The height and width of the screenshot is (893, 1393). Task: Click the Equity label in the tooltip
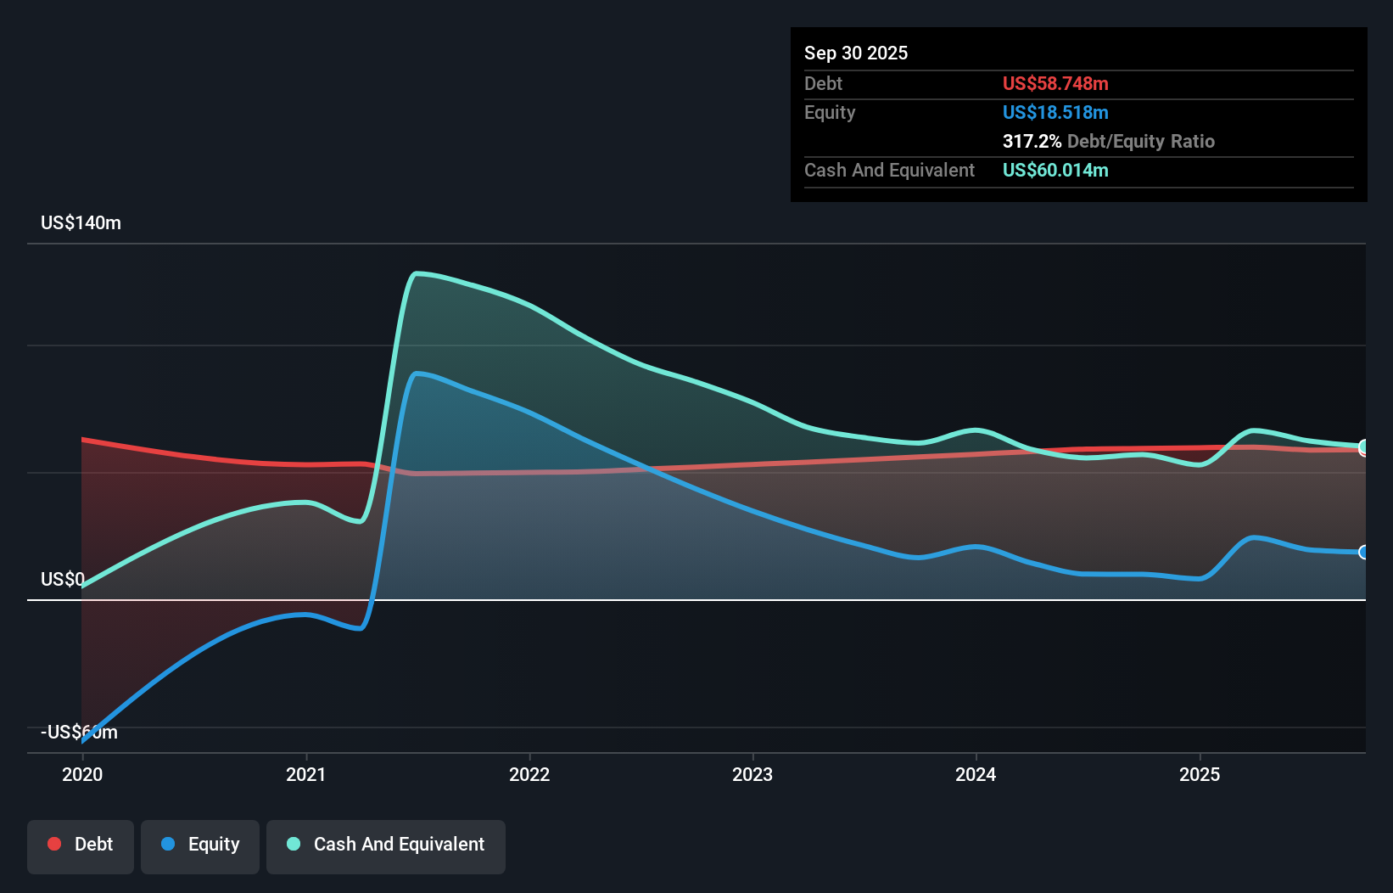tap(830, 113)
